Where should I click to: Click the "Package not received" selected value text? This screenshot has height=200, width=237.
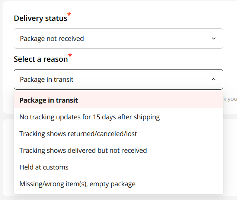coord(52,39)
